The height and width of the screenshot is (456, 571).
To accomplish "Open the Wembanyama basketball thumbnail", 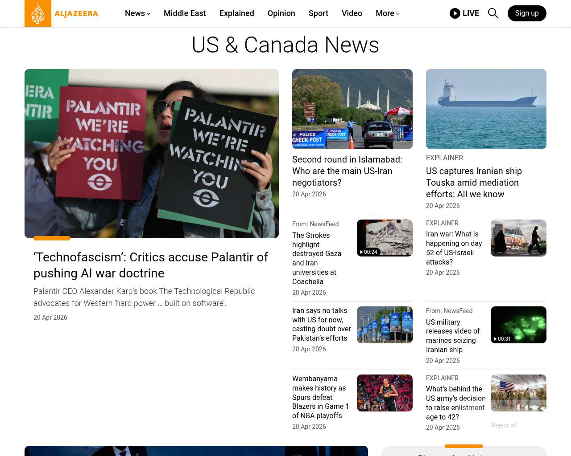I will (385, 393).
